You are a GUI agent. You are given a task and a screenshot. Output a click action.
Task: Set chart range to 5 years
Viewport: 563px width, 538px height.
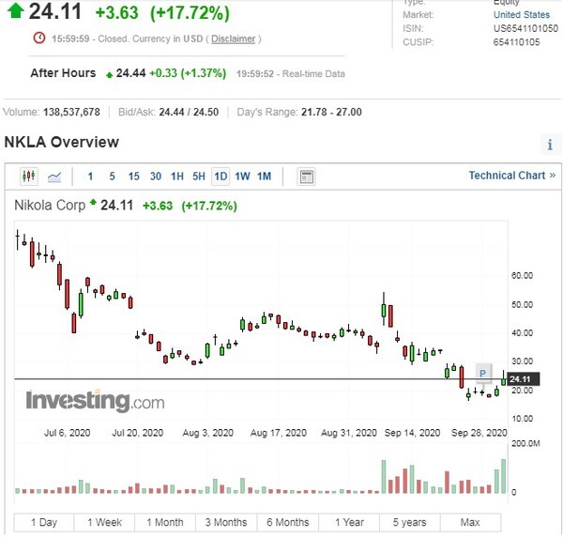[x=410, y=522]
